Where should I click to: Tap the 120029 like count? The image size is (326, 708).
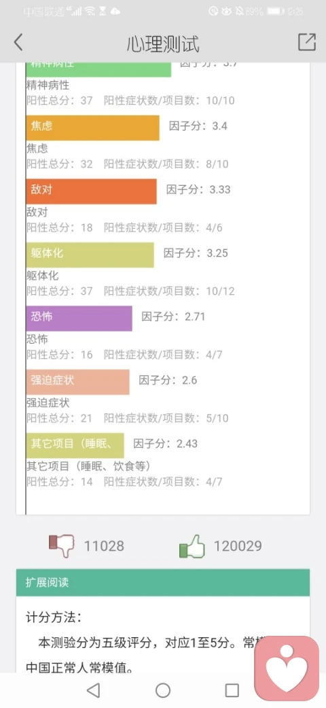pos(238,547)
